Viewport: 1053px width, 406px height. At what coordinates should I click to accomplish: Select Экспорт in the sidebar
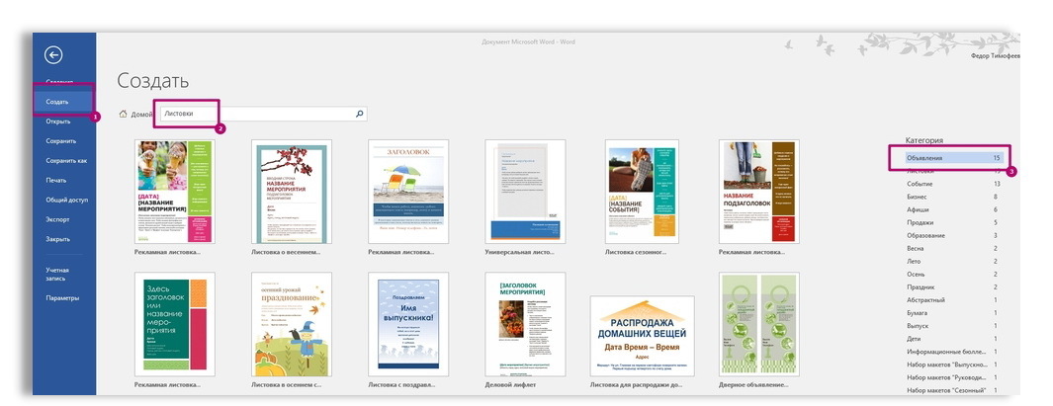pos(57,219)
